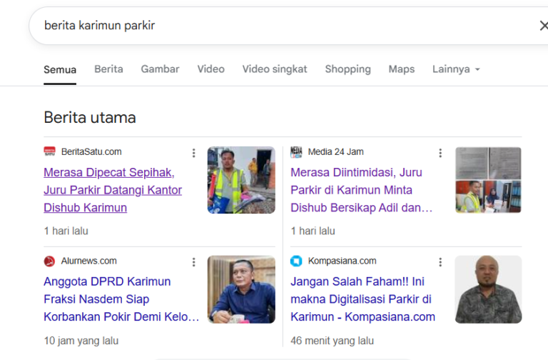Screen dimensions: 548x360
Task: Open the Media 24 Jam favicon
Action: (x=296, y=152)
